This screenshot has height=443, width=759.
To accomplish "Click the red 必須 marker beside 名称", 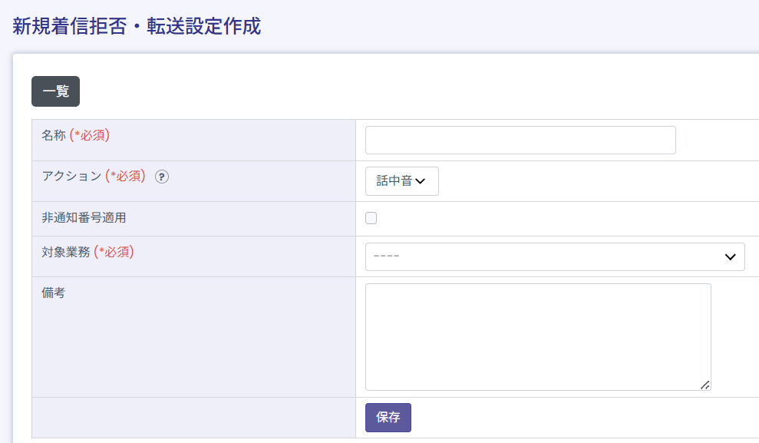I will pyautogui.click(x=90, y=135).
